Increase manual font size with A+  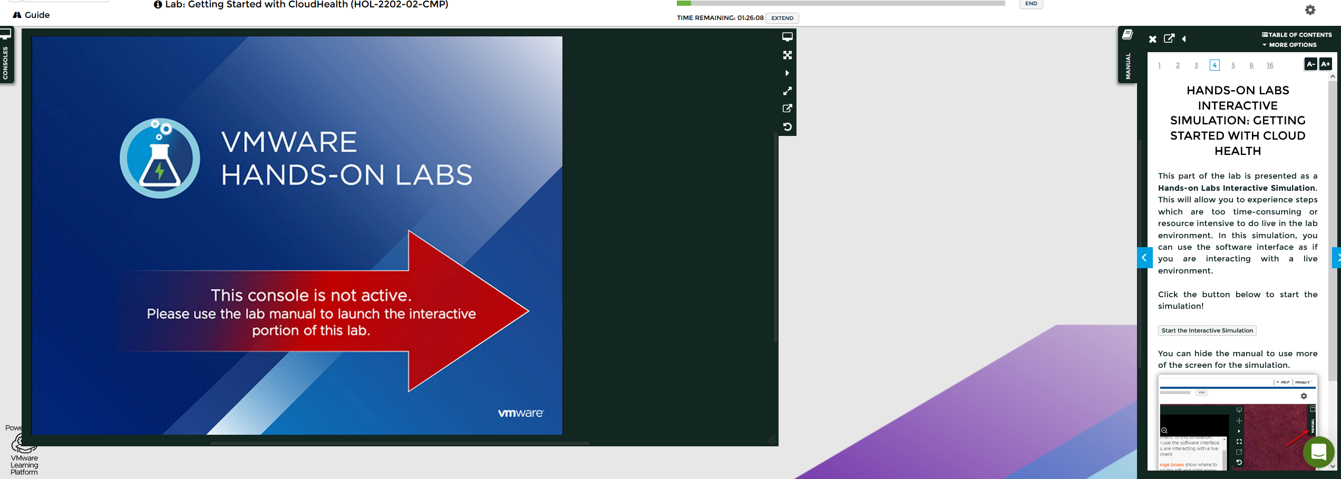[x=1326, y=64]
